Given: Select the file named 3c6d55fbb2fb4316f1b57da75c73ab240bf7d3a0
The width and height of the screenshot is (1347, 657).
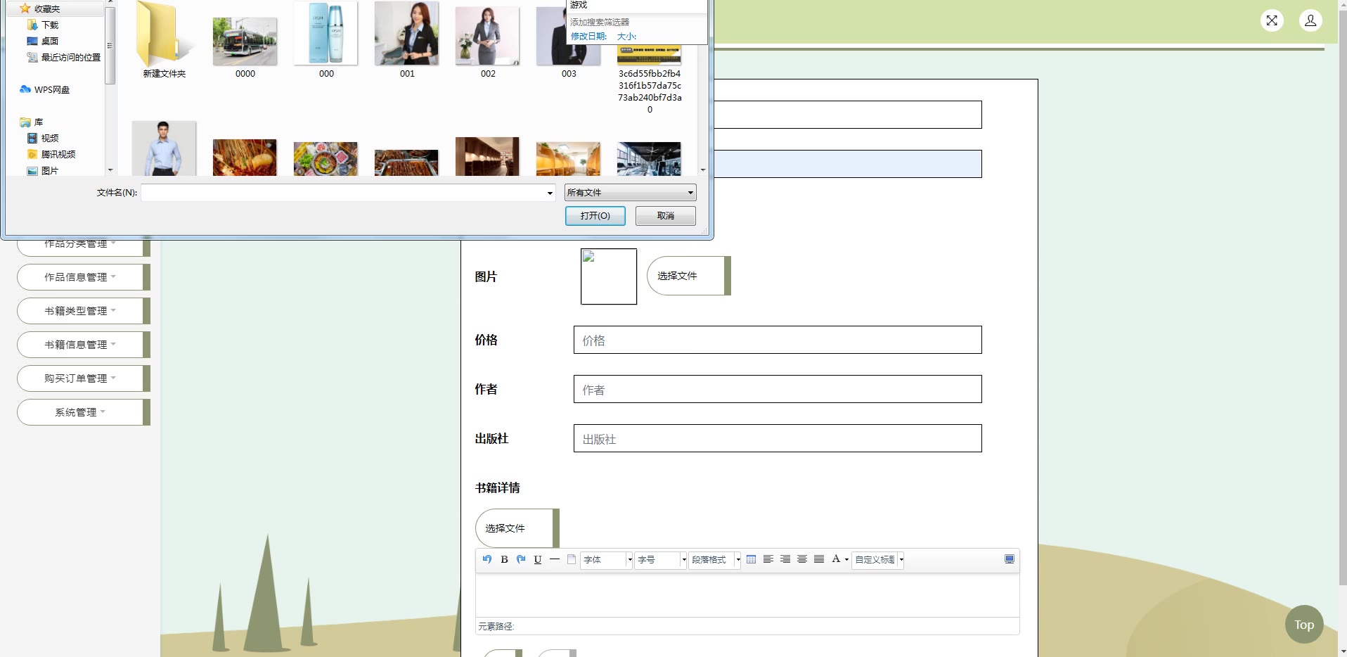Looking at the screenshot, I should point(650,79).
